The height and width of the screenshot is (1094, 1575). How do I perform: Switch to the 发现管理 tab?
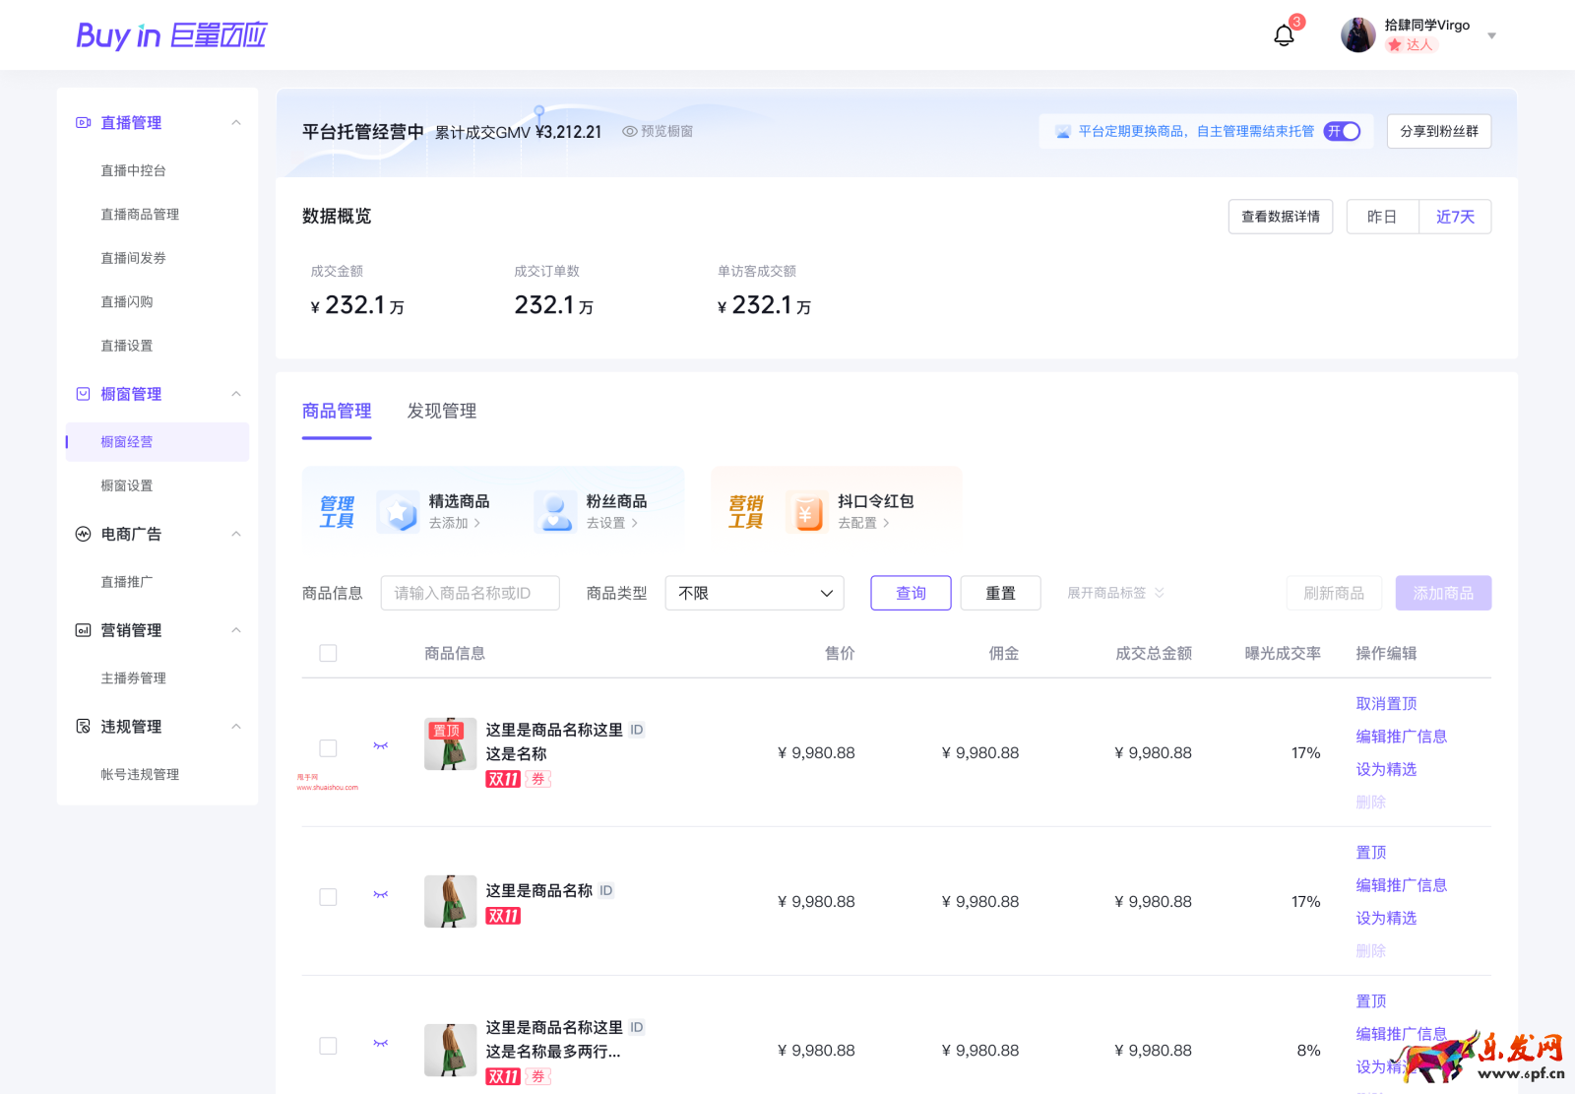(441, 411)
